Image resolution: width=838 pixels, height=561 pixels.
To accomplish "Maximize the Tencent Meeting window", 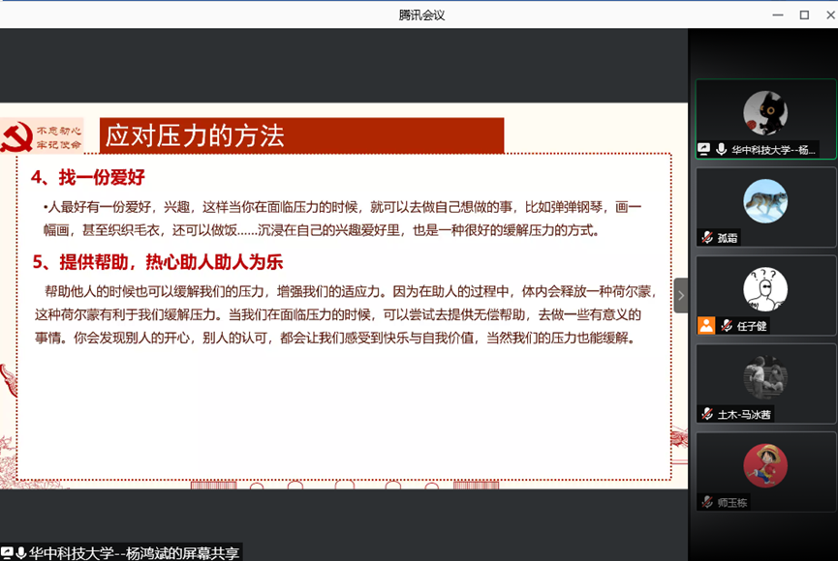I will click(x=803, y=15).
